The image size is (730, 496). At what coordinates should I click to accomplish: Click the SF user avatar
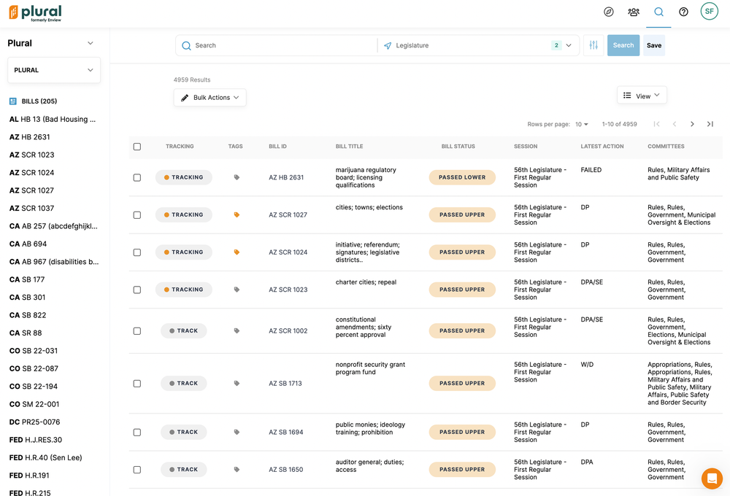pos(709,12)
